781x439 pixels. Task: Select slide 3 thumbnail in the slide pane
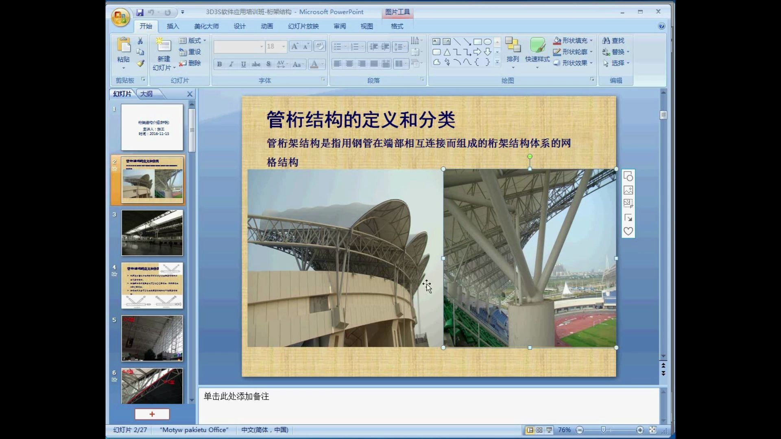(x=152, y=233)
